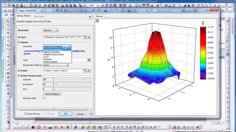236x132 pixels.
Task: Choose Negative Exponential in Smoother list
Action: pyautogui.click(x=57, y=55)
